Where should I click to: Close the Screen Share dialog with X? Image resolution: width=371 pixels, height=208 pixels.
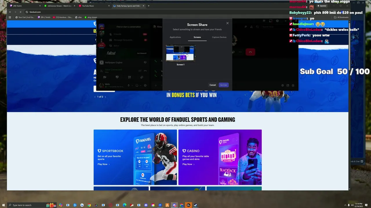[227, 23]
